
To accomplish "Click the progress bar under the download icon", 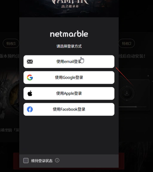I will 133,107.
